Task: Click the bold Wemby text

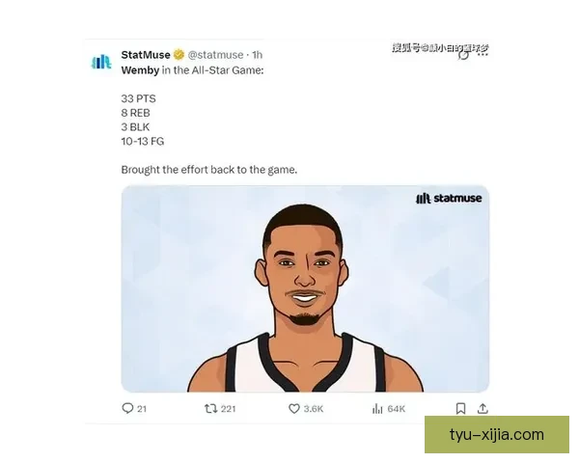Action: coord(140,70)
